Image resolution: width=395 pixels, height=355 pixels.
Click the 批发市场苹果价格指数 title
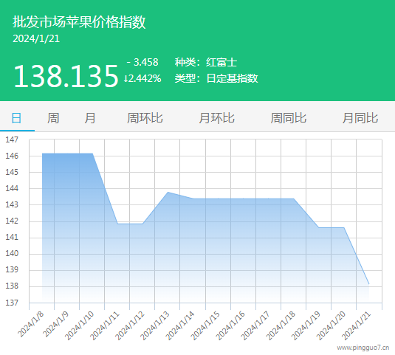(79, 22)
